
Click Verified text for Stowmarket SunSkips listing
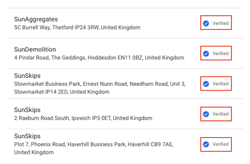pos(220,84)
